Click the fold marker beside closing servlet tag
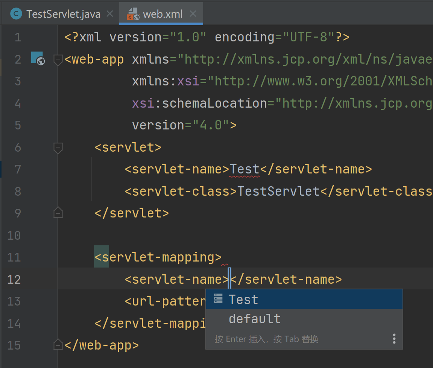The width and height of the screenshot is (433, 368). click(58, 213)
